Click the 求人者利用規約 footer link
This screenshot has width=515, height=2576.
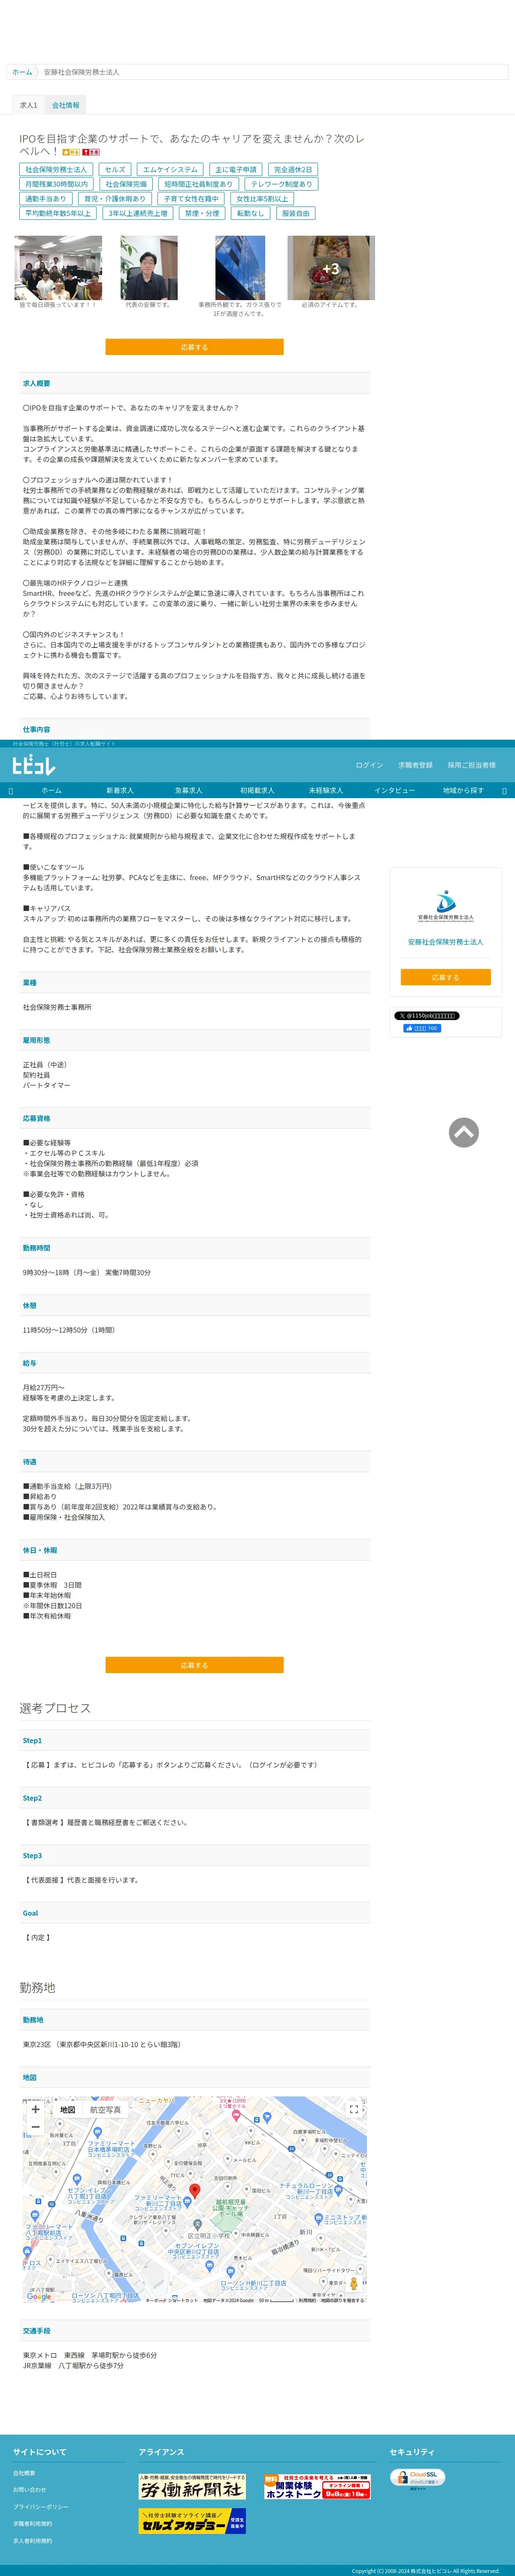click(x=32, y=2541)
